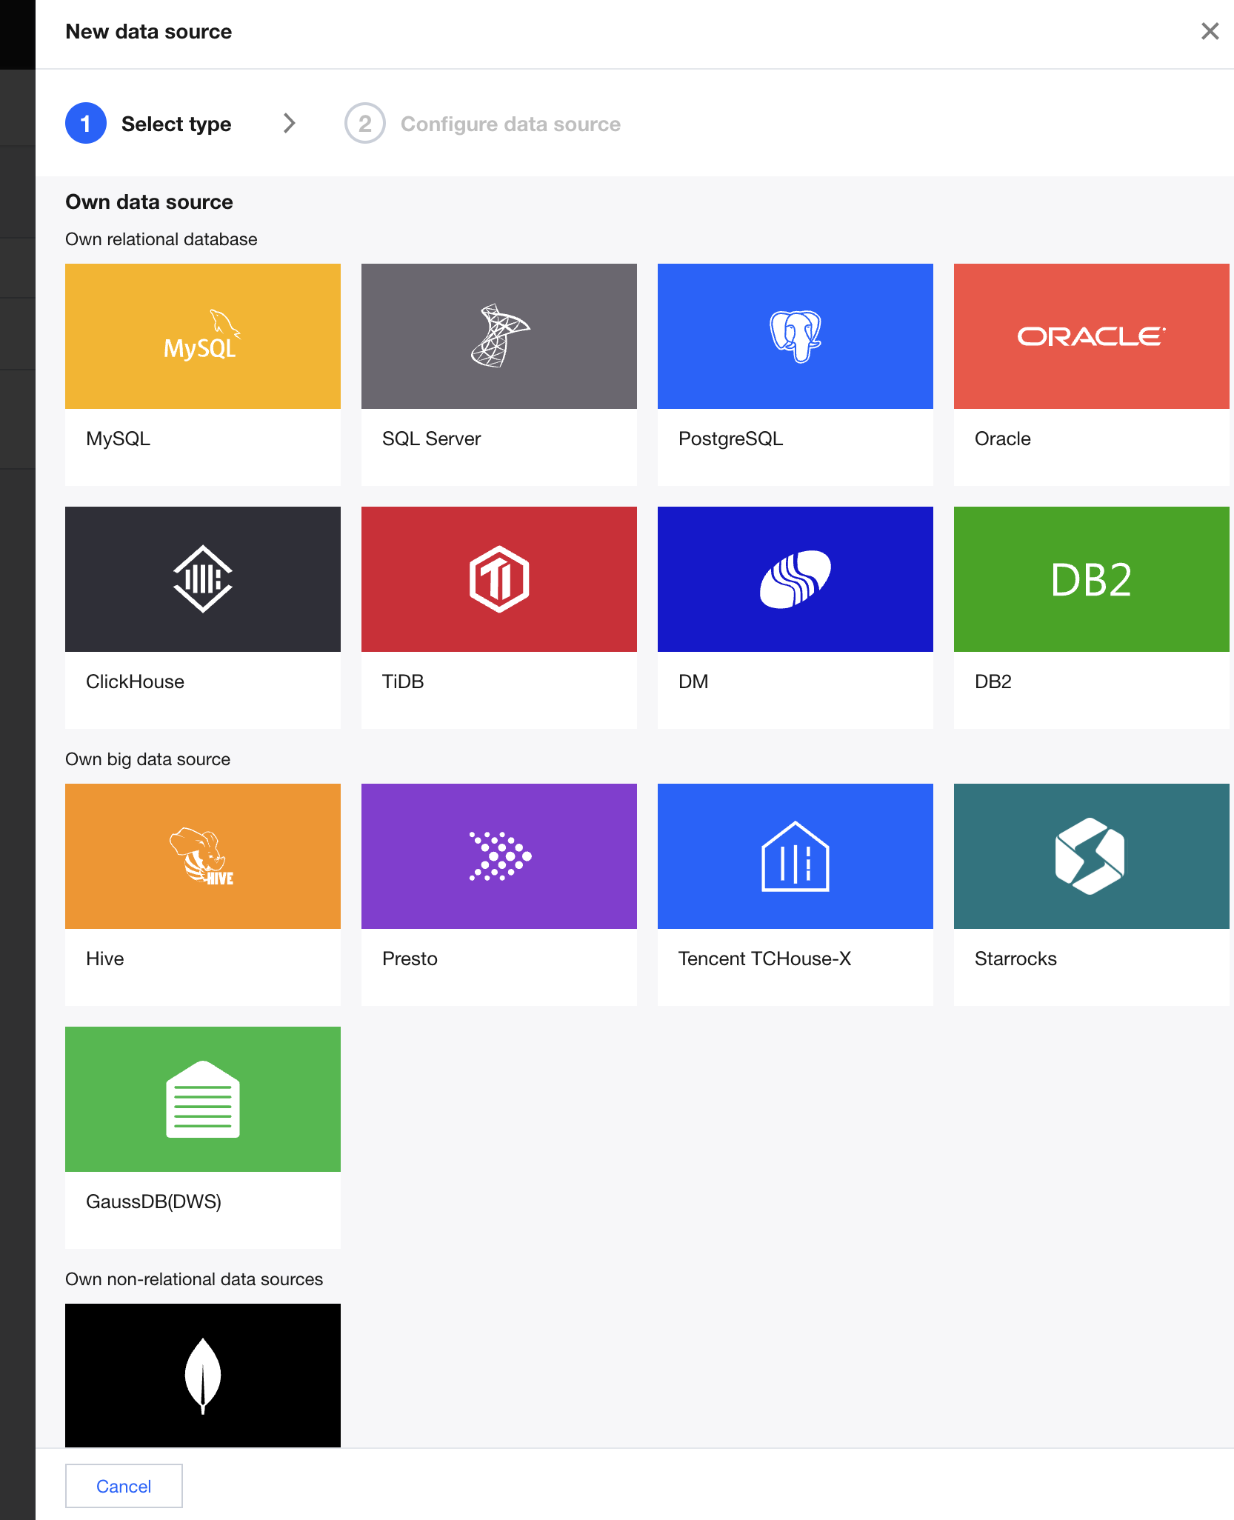The width and height of the screenshot is (1234, 1520).
Task: Go to step 1 Select type
Action: [x=148, y=124]
